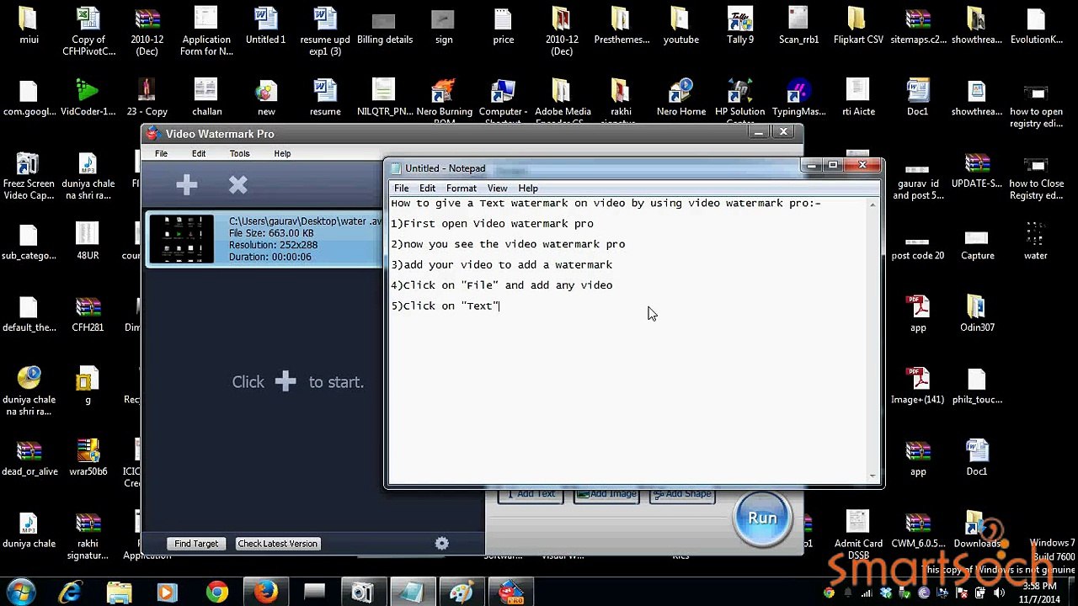Image resolution: width=1078 pixels, height=606 pixels.
Task: Click the Notepad scrollbar up arrow
Action: 873,205
